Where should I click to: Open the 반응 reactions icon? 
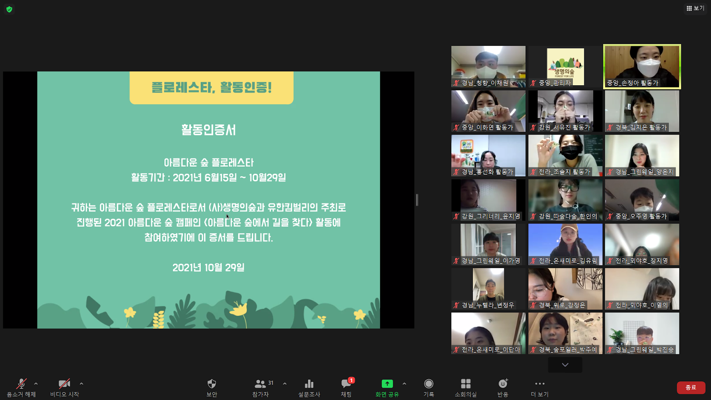coord(503,384)
